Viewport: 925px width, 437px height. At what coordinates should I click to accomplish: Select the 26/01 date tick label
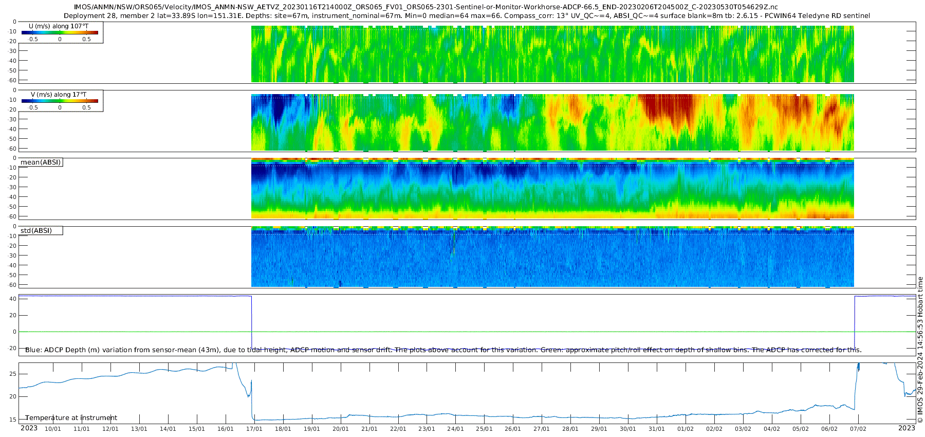513,429
